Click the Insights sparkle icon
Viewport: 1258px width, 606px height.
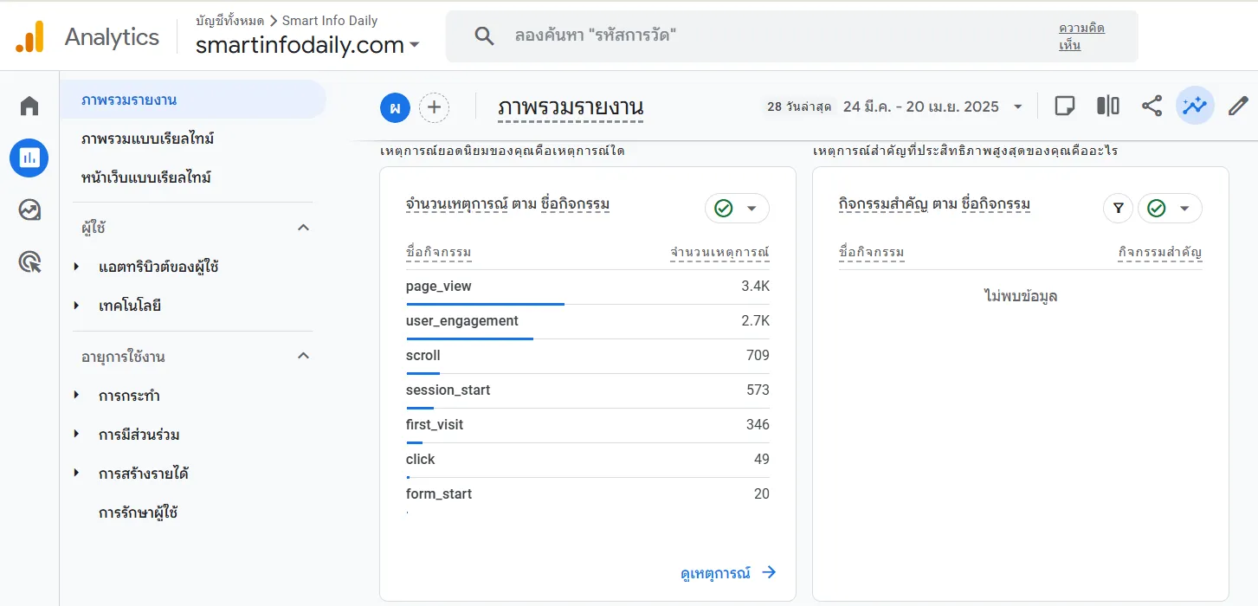click(x=1195, y=106)
